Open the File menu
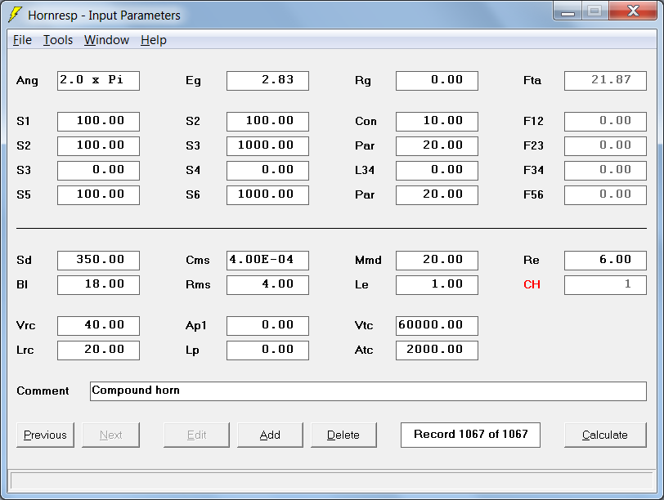The image size is (664, 500). coord(22,40)
